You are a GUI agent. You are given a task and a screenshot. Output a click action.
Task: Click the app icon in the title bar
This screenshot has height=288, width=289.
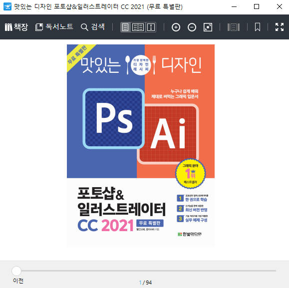tap(7, 6)
